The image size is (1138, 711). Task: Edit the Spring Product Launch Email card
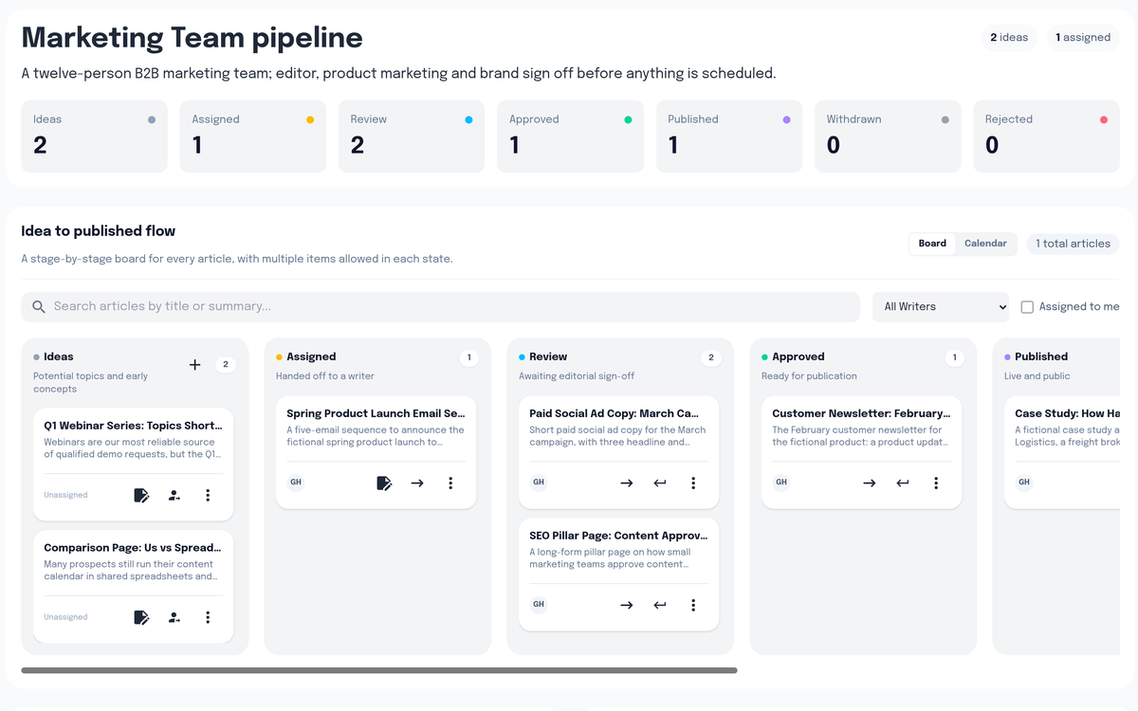pos(384,483)
